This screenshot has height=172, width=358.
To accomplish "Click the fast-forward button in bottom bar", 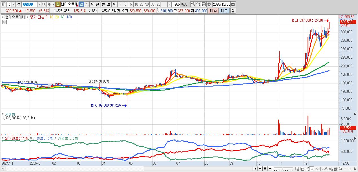I will tap(269, 169).
